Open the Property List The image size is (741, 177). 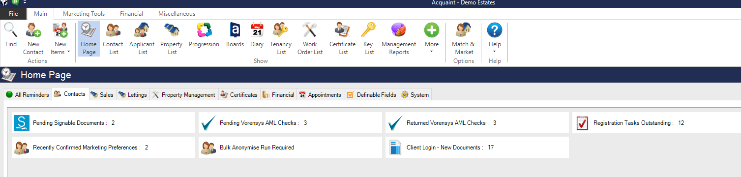172,38
